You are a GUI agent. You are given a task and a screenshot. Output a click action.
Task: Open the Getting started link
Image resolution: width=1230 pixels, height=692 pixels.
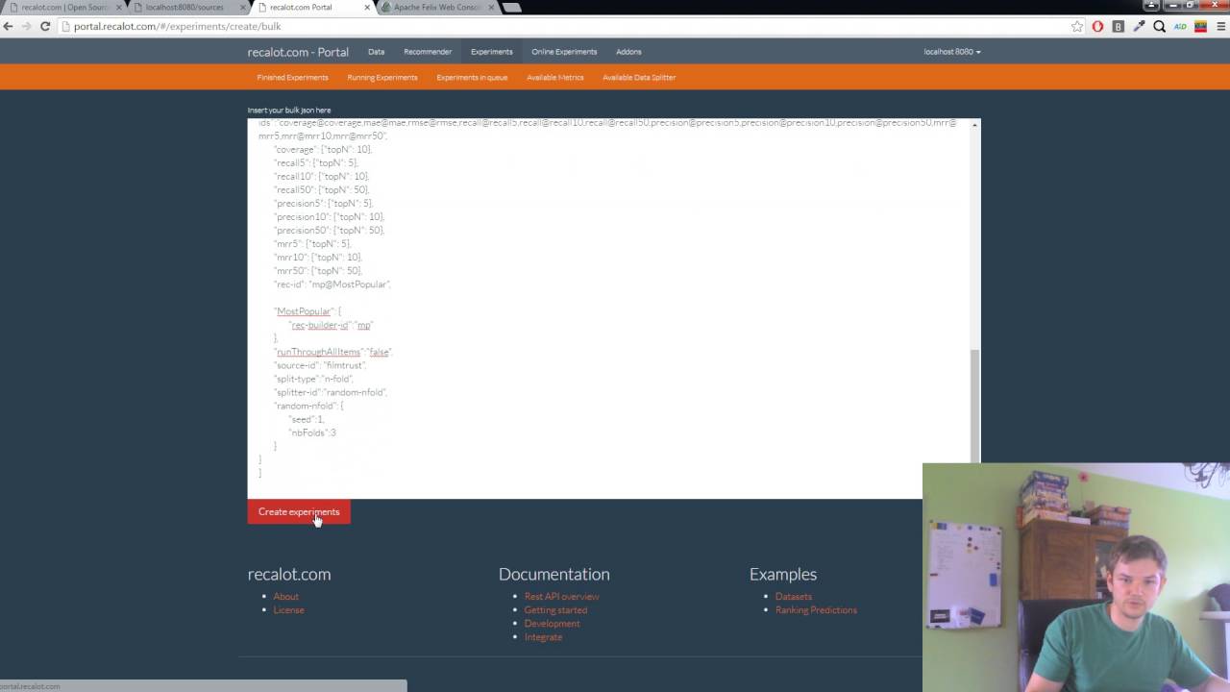tap(555, 610)
